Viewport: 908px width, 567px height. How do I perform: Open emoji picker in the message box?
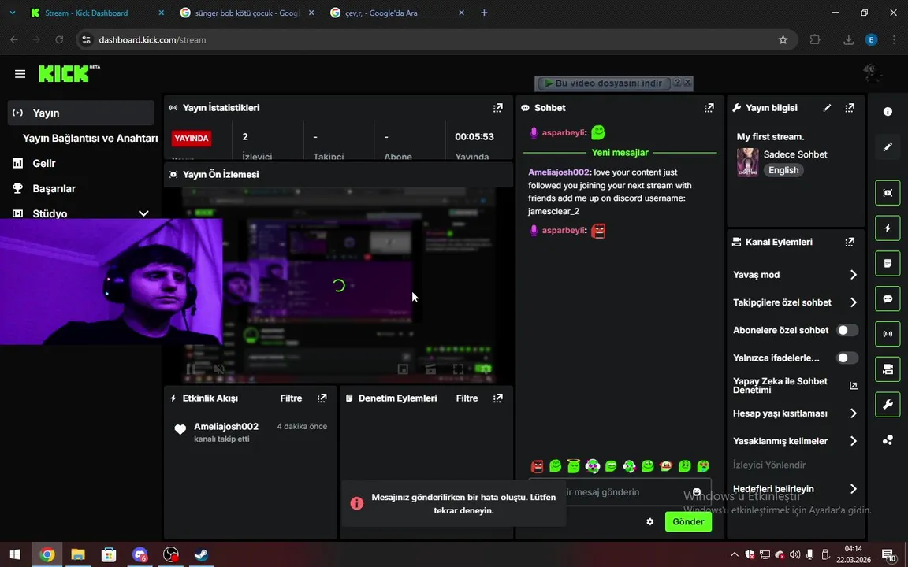[697, 491]
